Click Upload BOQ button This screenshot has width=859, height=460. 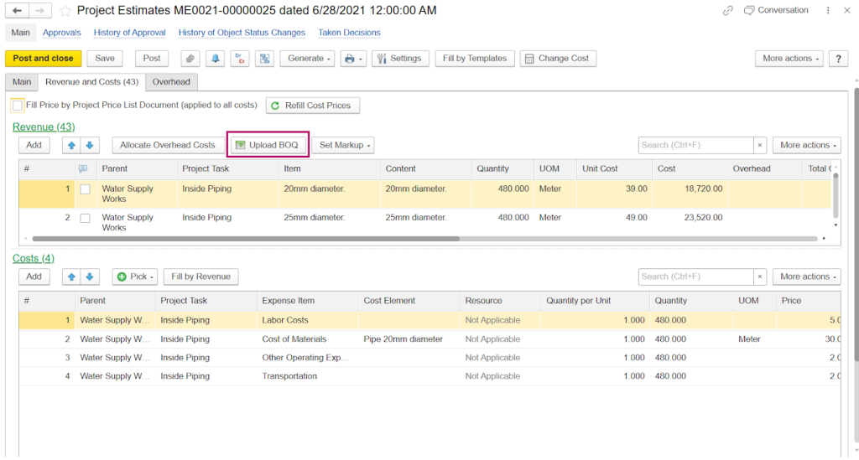click(268, 145)
